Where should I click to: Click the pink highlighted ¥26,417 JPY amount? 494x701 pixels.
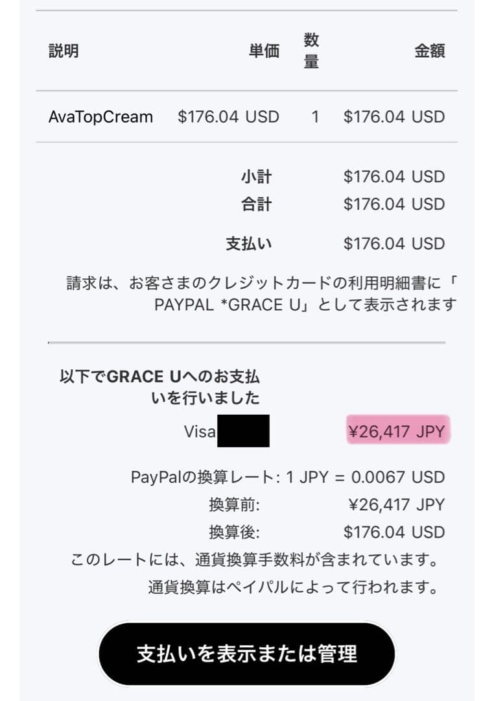(x=397, y=432)
